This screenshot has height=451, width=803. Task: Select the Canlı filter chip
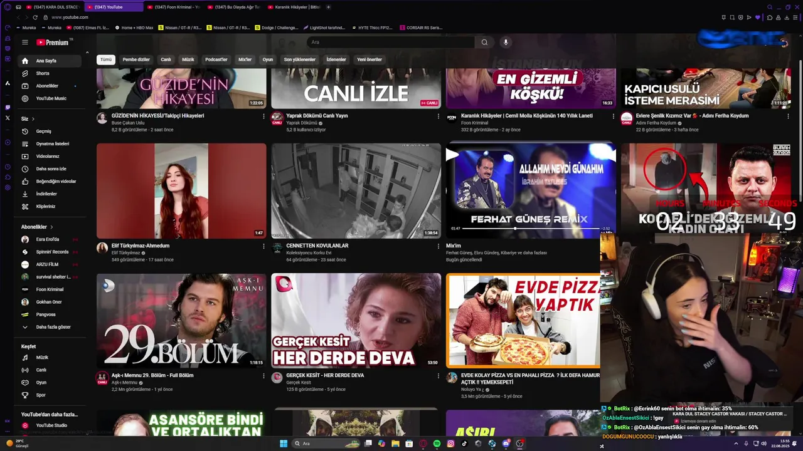click(166, 60)
